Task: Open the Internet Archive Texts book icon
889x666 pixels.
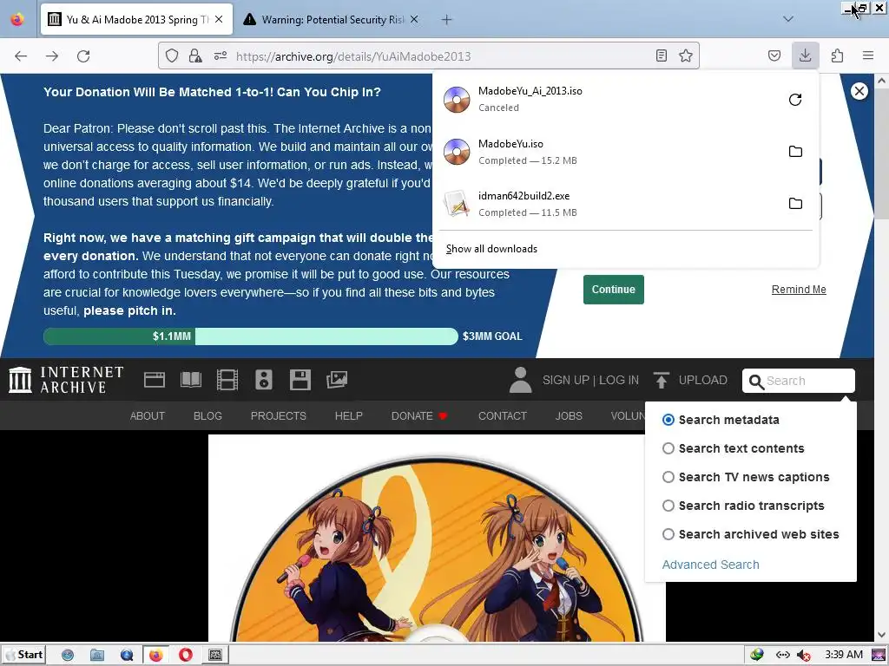Action: tap(190, 380)
